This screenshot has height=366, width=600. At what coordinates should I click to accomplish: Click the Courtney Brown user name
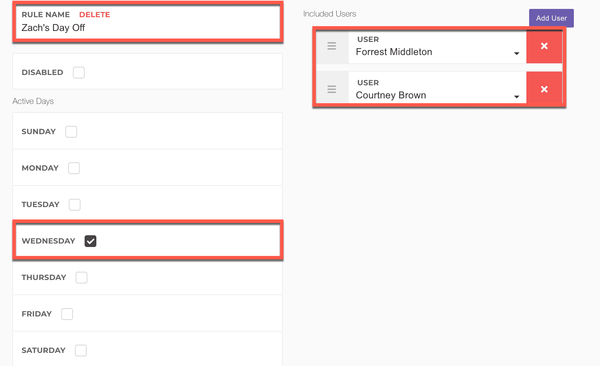click(391, 95)
